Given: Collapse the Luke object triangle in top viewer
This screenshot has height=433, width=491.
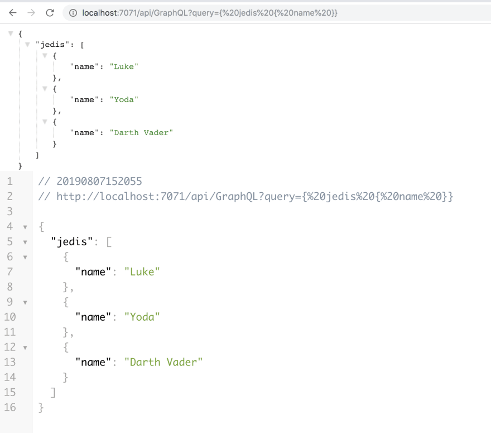Looking at the screenshot, I should (x=45, y=55).
